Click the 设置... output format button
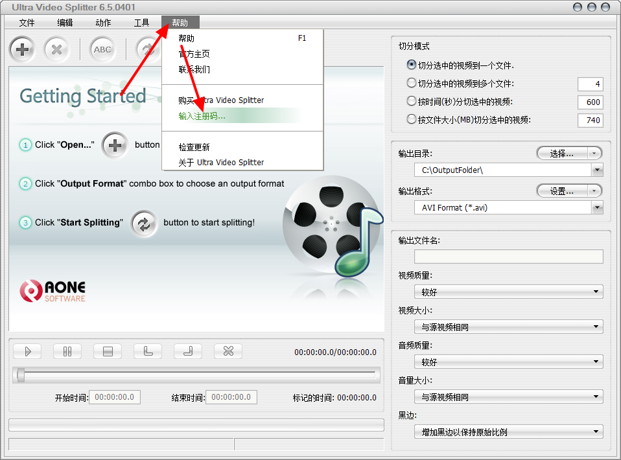The width and height of the screenshot is (621, 460). coord(562,191)
